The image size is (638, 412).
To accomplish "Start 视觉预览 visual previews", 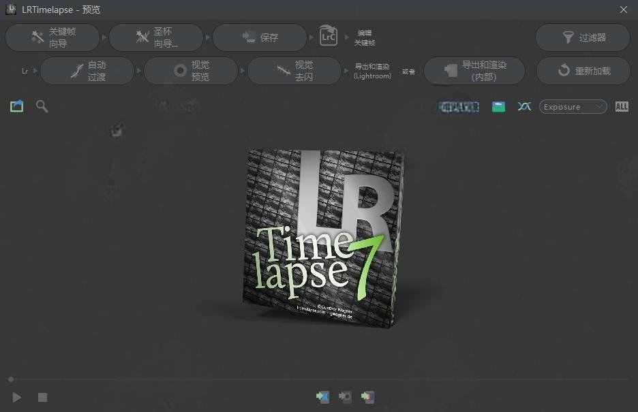I will tap(191, 71).
